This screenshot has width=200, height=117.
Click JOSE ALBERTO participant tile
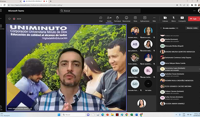tap(148, 59)
